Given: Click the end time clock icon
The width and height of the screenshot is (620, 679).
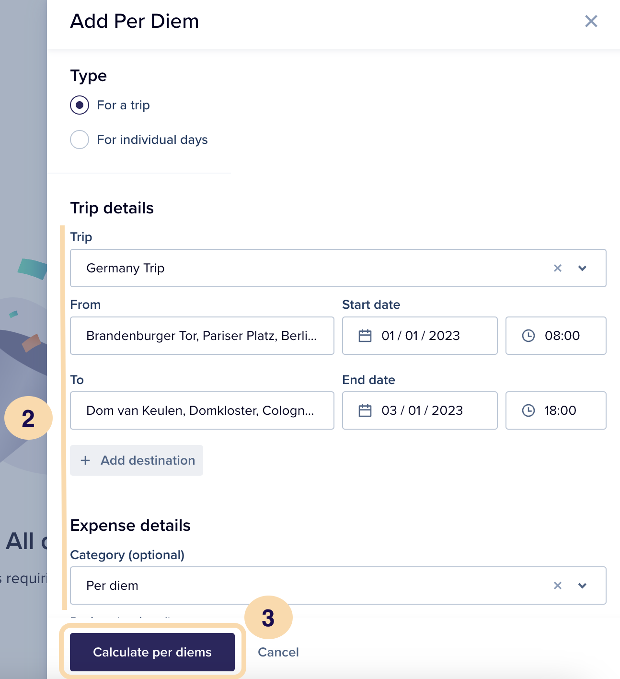Looking at the screenshot, I should point(528,410).
